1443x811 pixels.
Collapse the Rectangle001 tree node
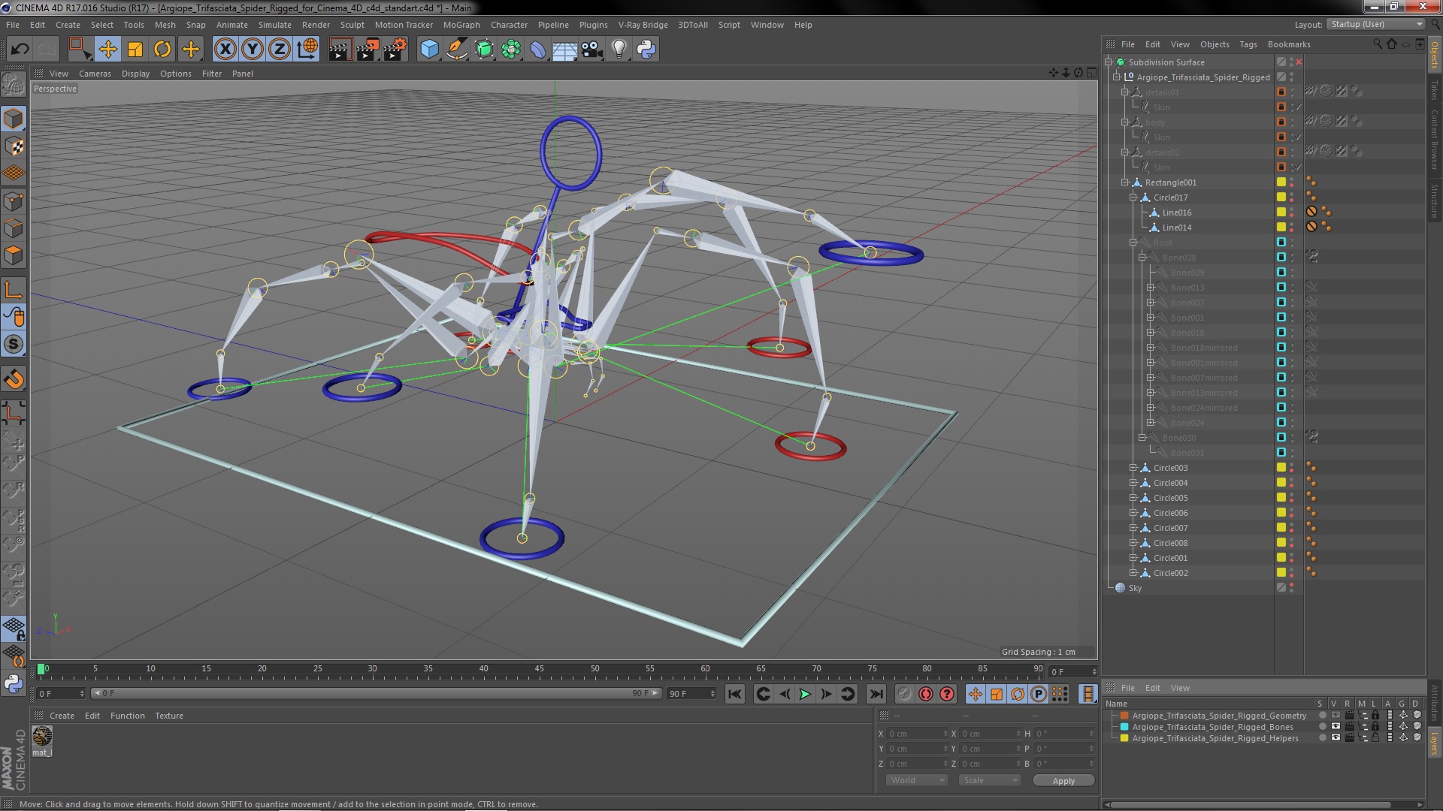pos(1125,182)
